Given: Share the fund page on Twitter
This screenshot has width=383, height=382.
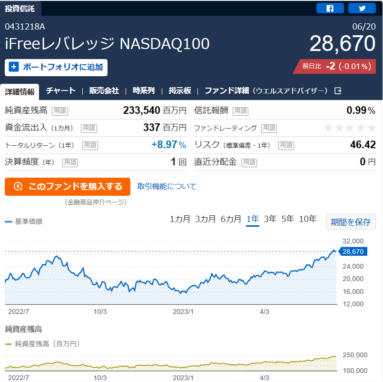Looking at the screenshot, I should click(362, 8).
